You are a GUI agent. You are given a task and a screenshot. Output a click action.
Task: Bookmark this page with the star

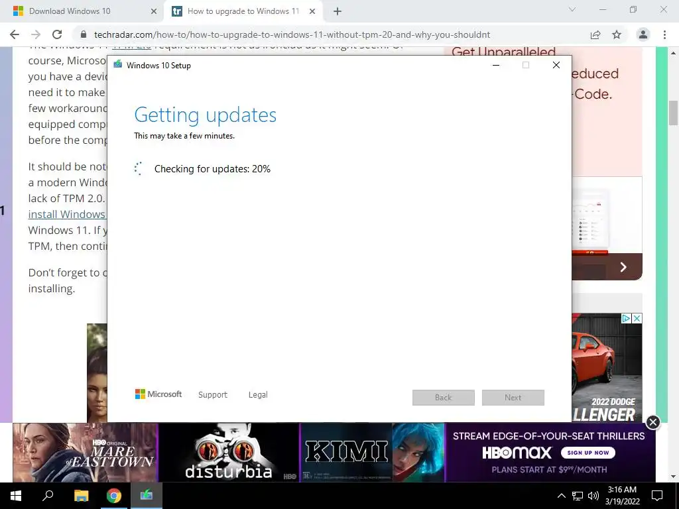pyautogui.click(x=617, y=34)
